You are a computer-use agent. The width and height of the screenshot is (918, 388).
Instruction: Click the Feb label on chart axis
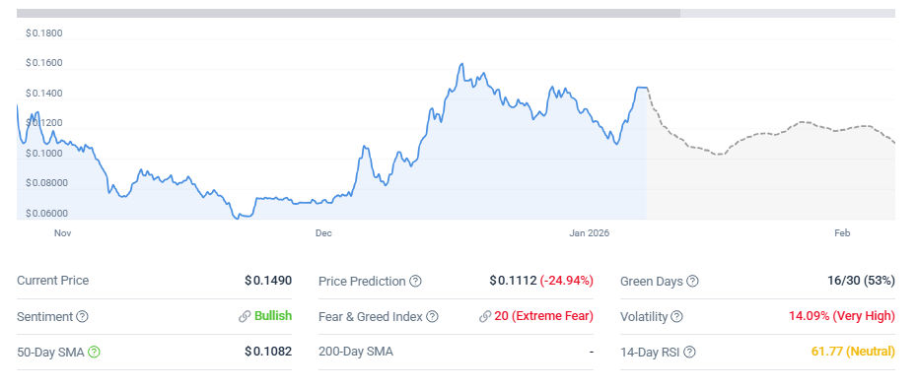(842, 233)
